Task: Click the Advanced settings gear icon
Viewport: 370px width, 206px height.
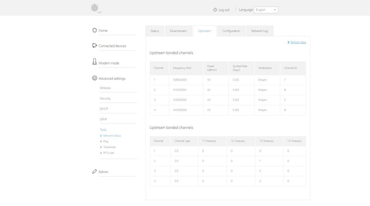Action: pyautogui.click(x=95, y=78)
